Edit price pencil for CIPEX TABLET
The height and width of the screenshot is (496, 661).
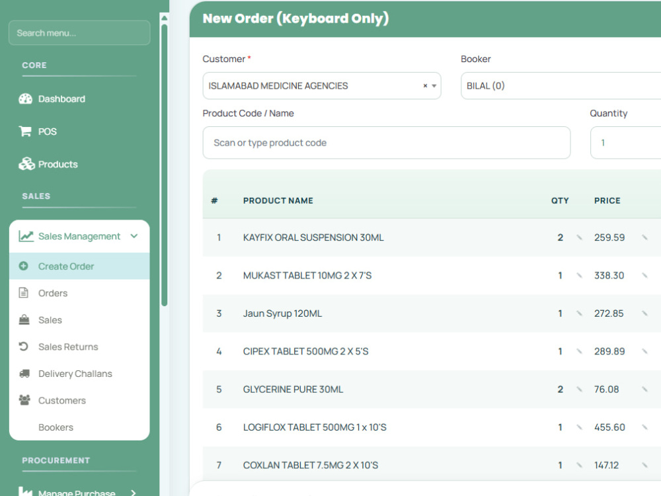tap(644, 351)
